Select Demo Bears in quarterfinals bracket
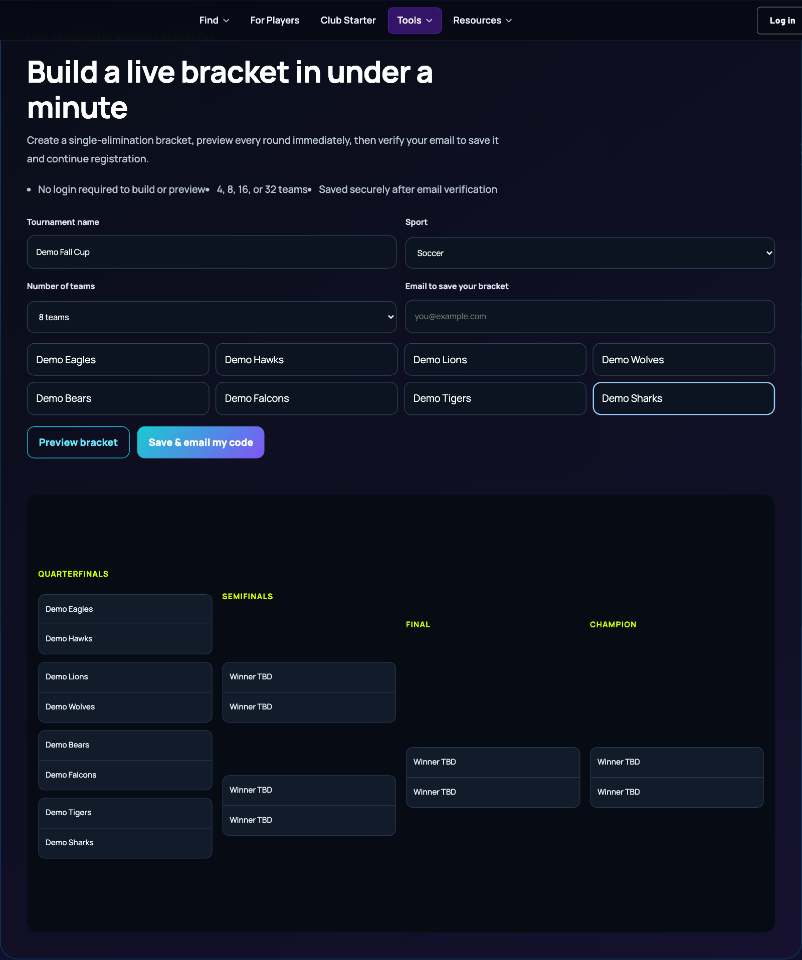 point(125,745)
